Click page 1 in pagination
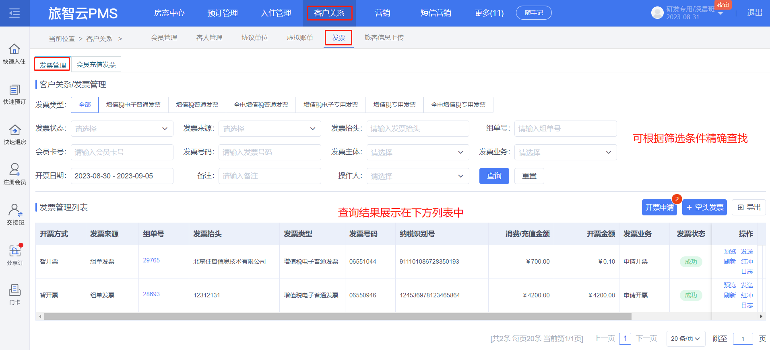This screenshot has width=770, height=350. click(x=625, y=338)
